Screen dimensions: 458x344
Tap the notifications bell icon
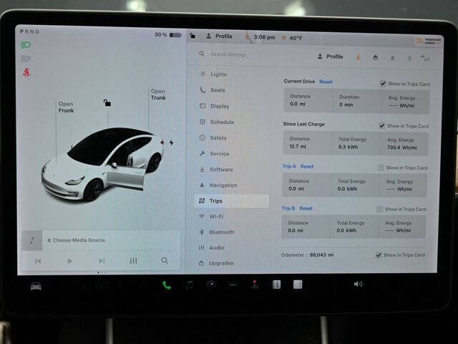click(x=392, y=58)
